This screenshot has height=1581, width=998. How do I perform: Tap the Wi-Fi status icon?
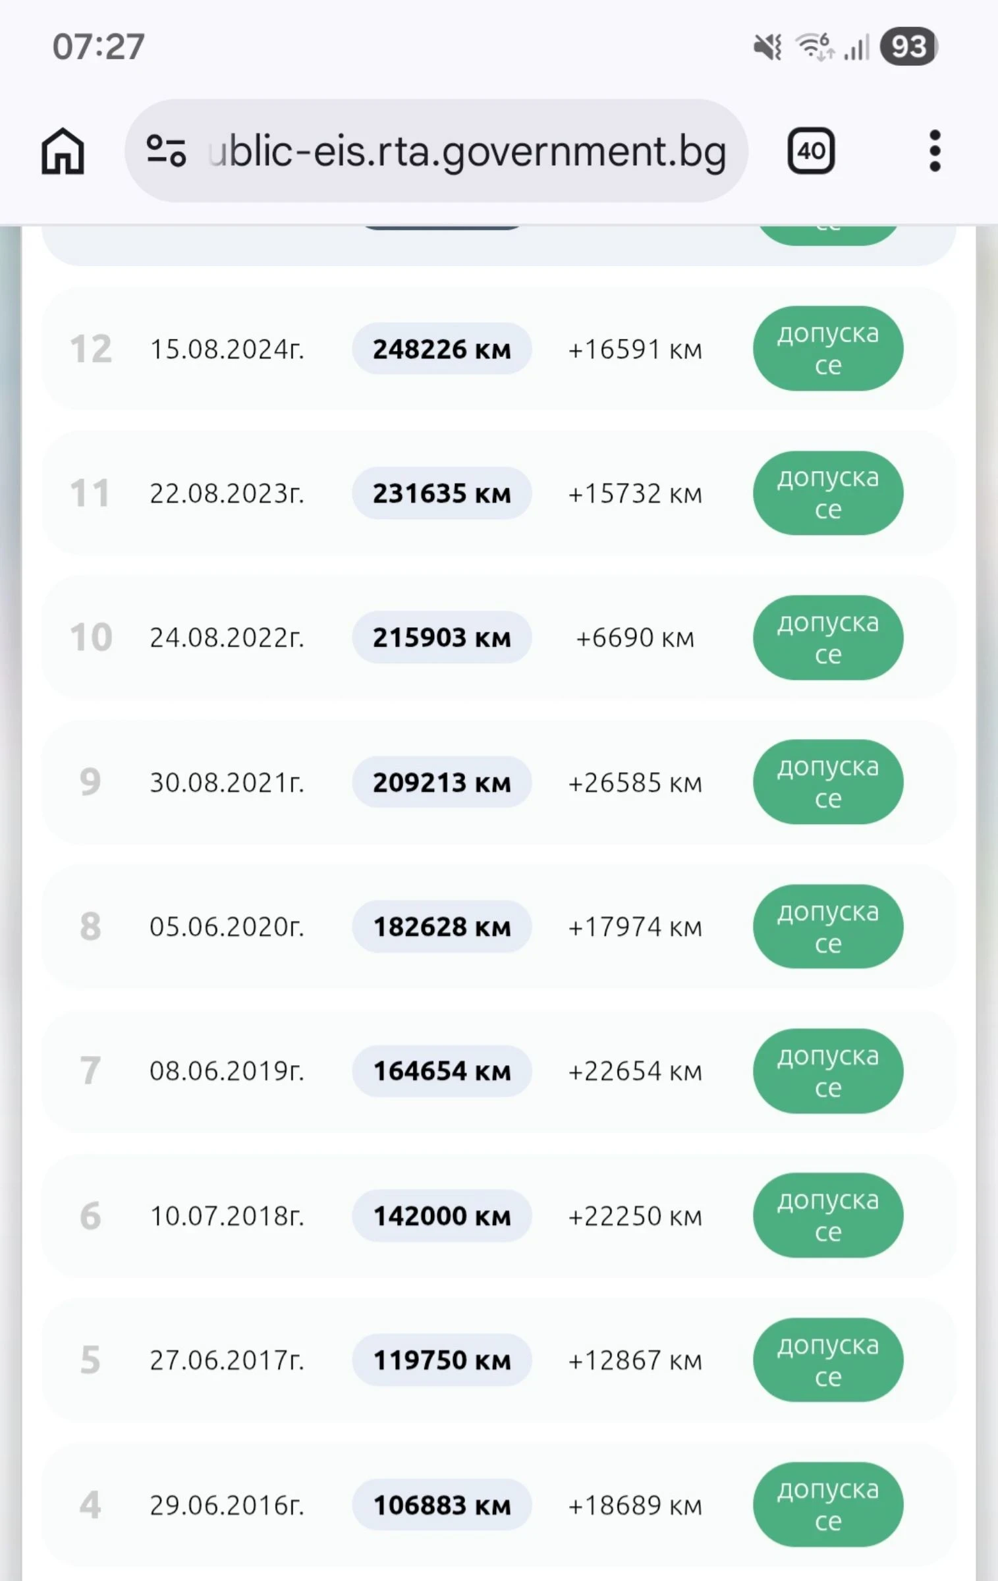(816, 47)
